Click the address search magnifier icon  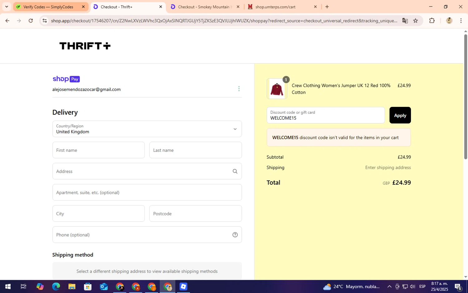pyautogui.click(x=235, y=171)
